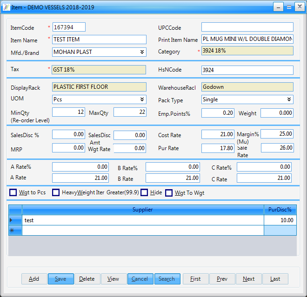Click the PurDisc% column header
The width and height of the screenshot is (307, 297).
[x=280, y=210]
